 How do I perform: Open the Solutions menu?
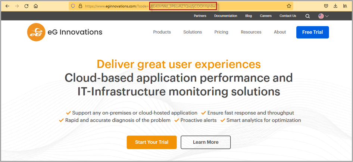193,32
